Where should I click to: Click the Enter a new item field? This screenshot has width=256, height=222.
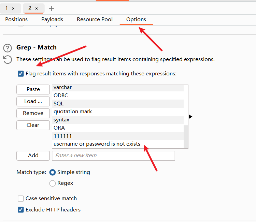[113, 156]
